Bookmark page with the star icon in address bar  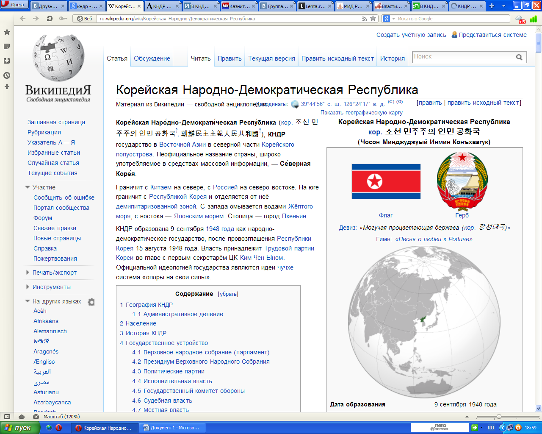pos(373,19)
